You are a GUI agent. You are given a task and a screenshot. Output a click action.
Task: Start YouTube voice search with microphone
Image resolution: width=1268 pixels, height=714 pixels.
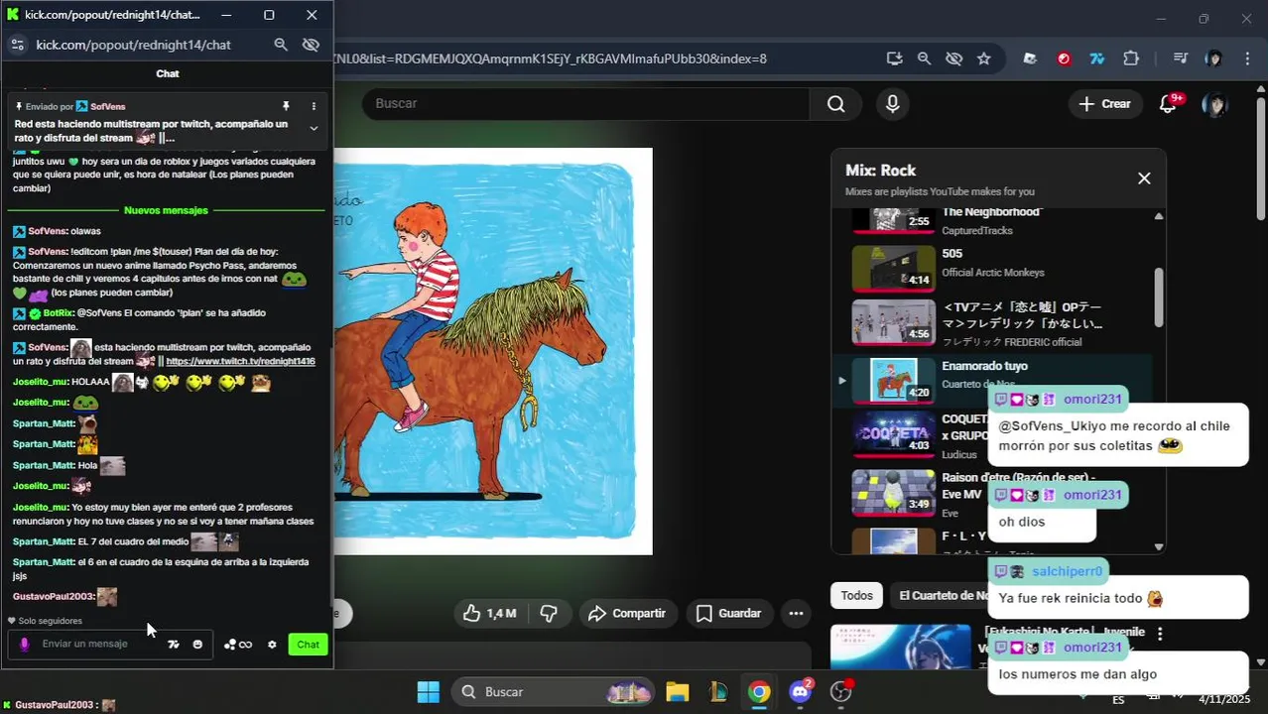point(893,104)
